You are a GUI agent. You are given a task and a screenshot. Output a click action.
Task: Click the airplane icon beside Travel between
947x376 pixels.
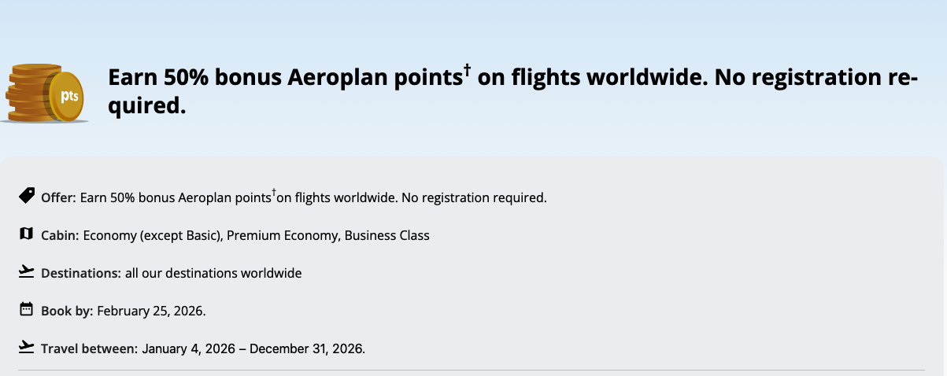[x=26, y=347]
